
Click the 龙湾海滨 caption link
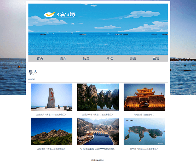51,115
